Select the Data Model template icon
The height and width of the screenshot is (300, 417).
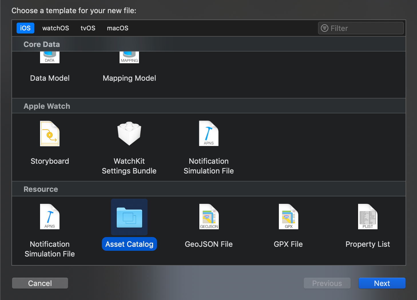tap(49, 57)
